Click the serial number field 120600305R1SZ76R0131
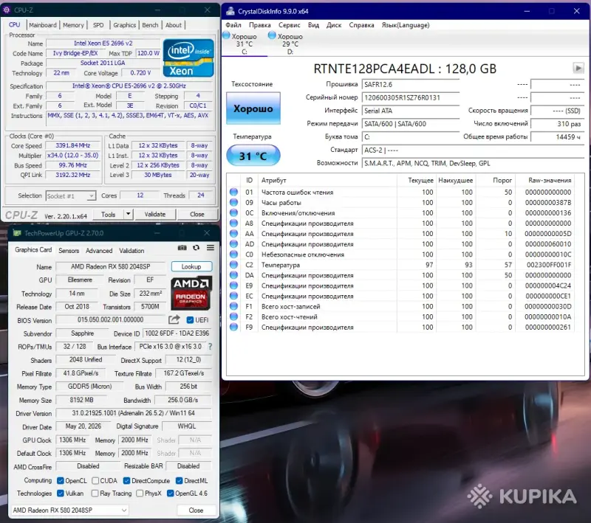The height and width of the screenshot is (523, 591). coord(411,97)
